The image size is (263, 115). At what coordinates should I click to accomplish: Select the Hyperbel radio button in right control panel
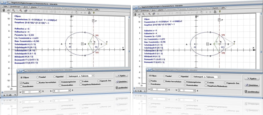(x=180, y=76)
